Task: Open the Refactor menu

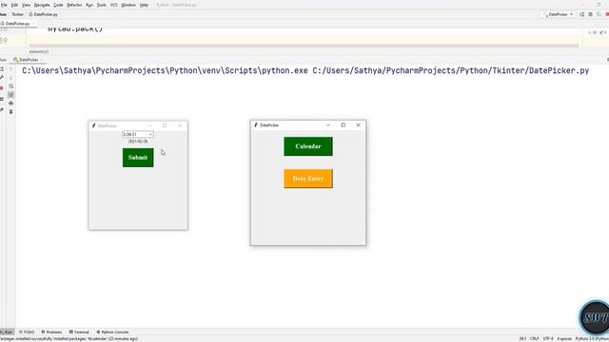Action: 74,5
